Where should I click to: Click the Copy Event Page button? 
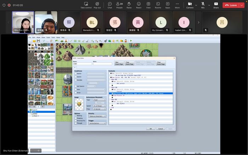click(x=130, y=63)
